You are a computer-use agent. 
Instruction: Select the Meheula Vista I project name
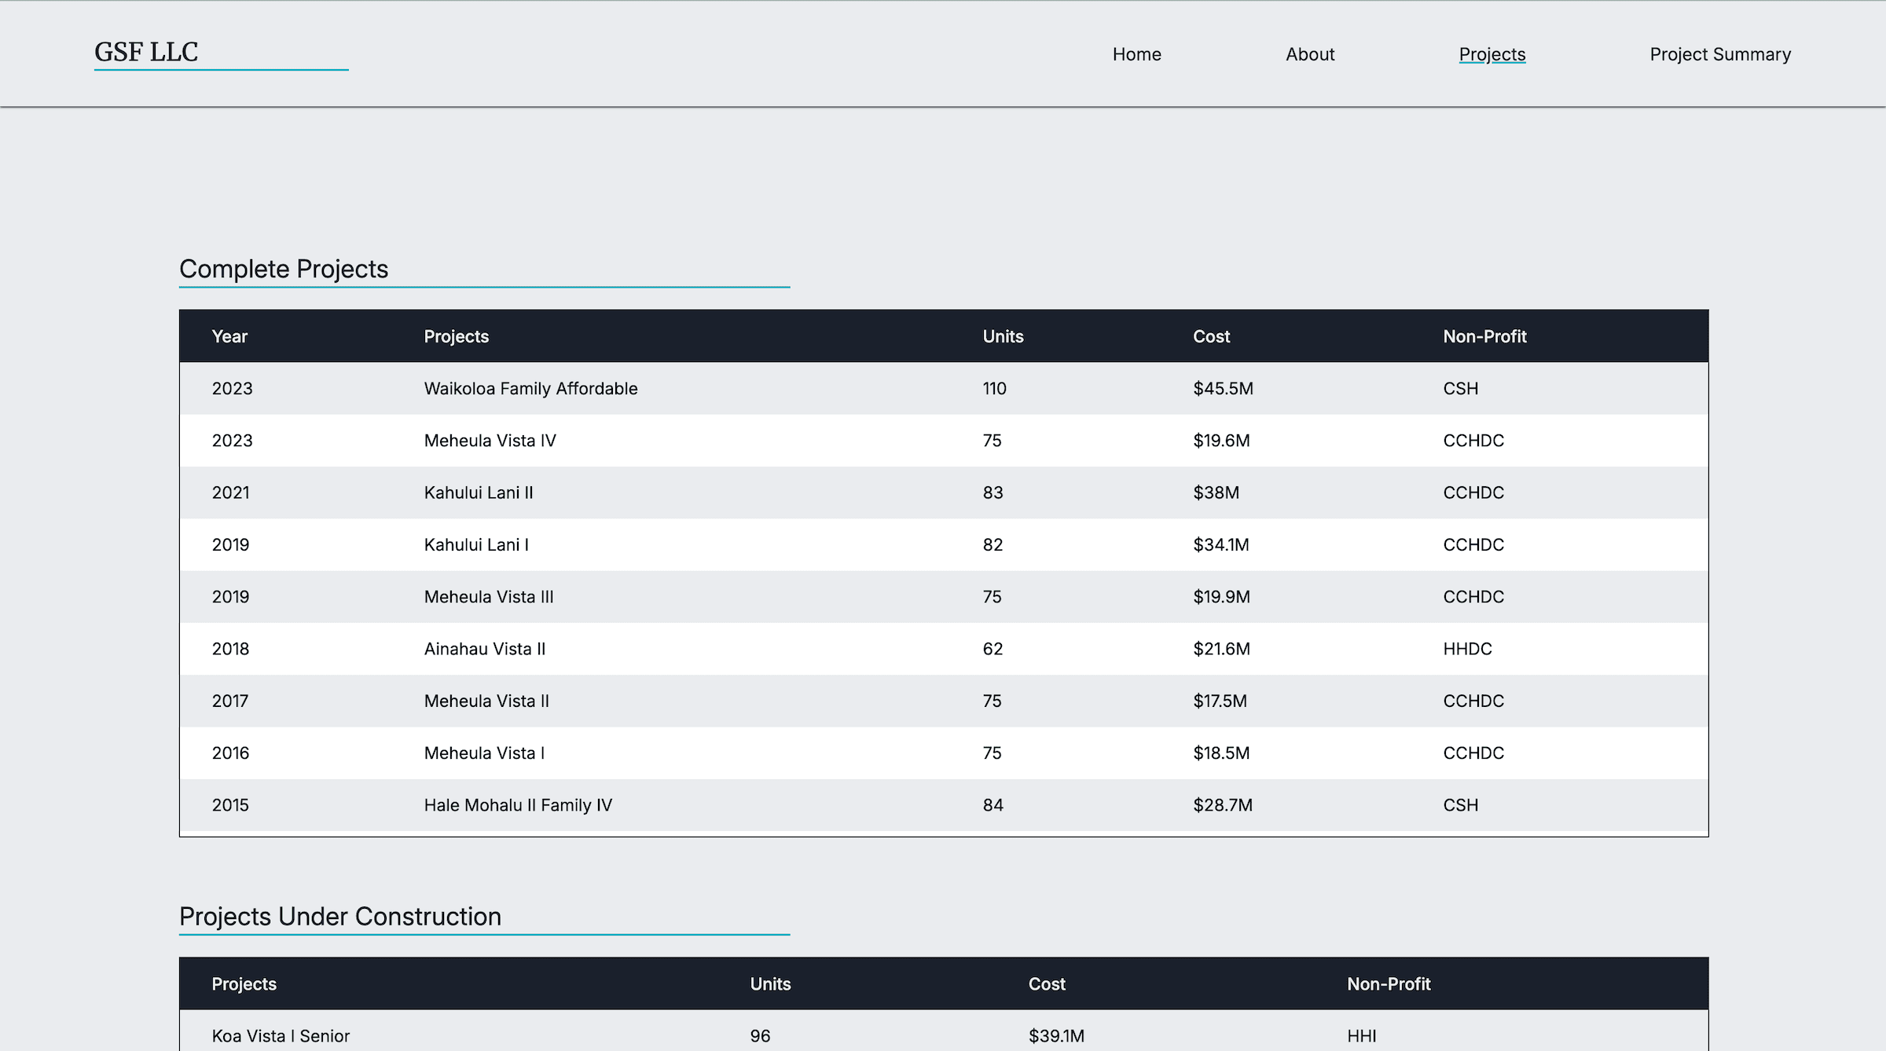coord(484,753)
